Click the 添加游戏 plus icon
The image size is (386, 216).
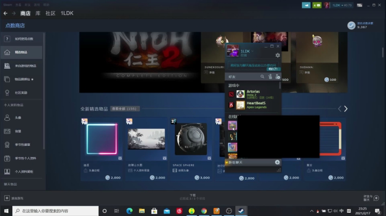pos(7,198)
